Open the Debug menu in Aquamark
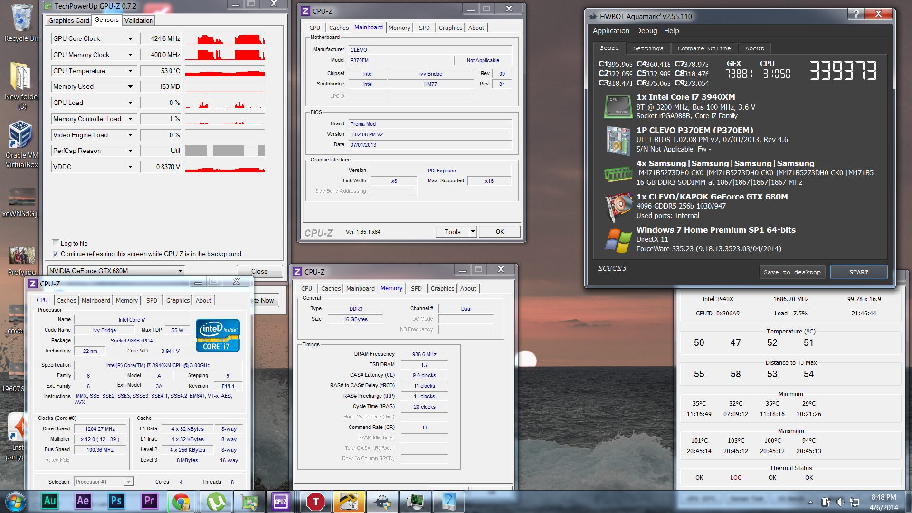This screenshot has height=513, width=912. pyautogui.click(x=646, y=31)
